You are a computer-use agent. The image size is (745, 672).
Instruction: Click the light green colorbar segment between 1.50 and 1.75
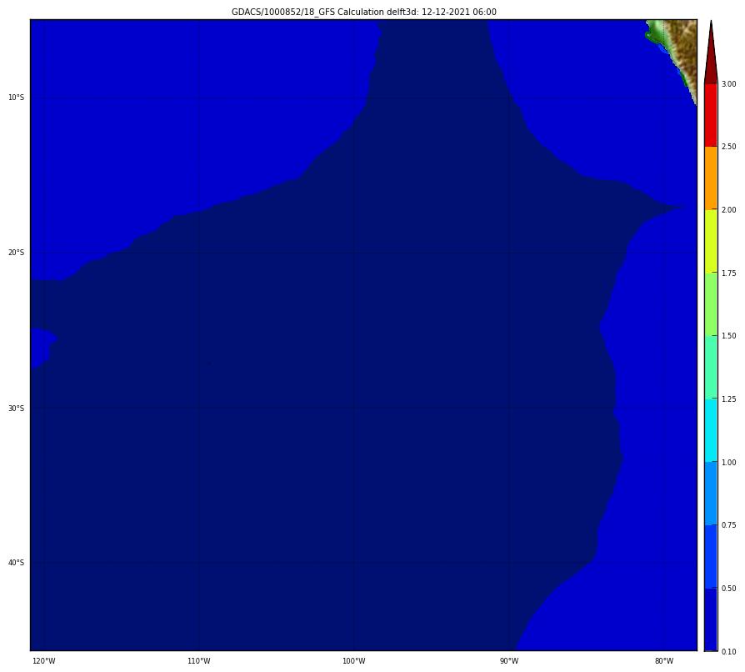point(710,304)
